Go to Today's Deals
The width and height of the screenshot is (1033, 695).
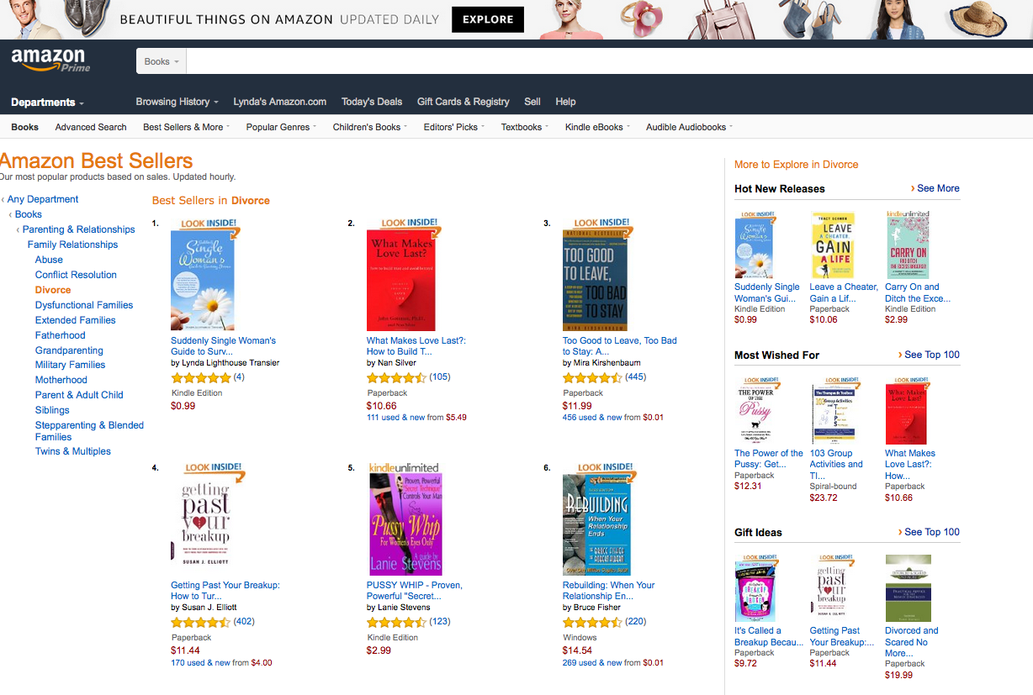372,102
